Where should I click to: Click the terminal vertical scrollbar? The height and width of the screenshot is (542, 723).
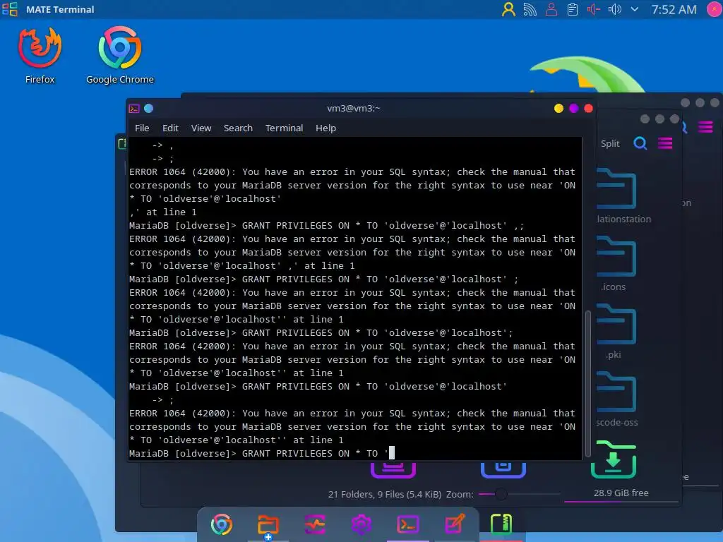point(588,383)
